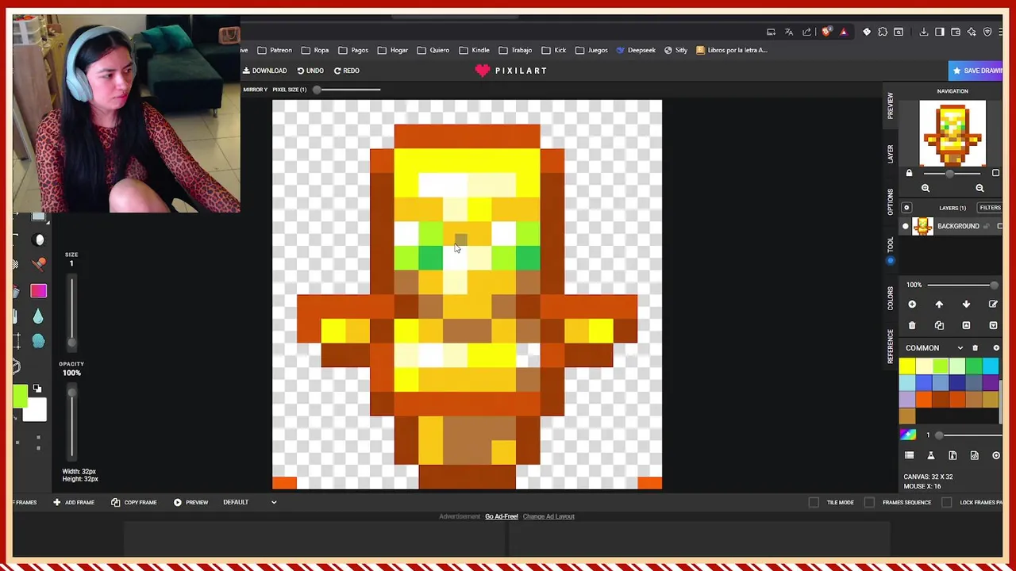The height and width of the screenshot is (571, 1016).
Task: Duplicate the layer with the copy icon
Action: coord(939,325)
